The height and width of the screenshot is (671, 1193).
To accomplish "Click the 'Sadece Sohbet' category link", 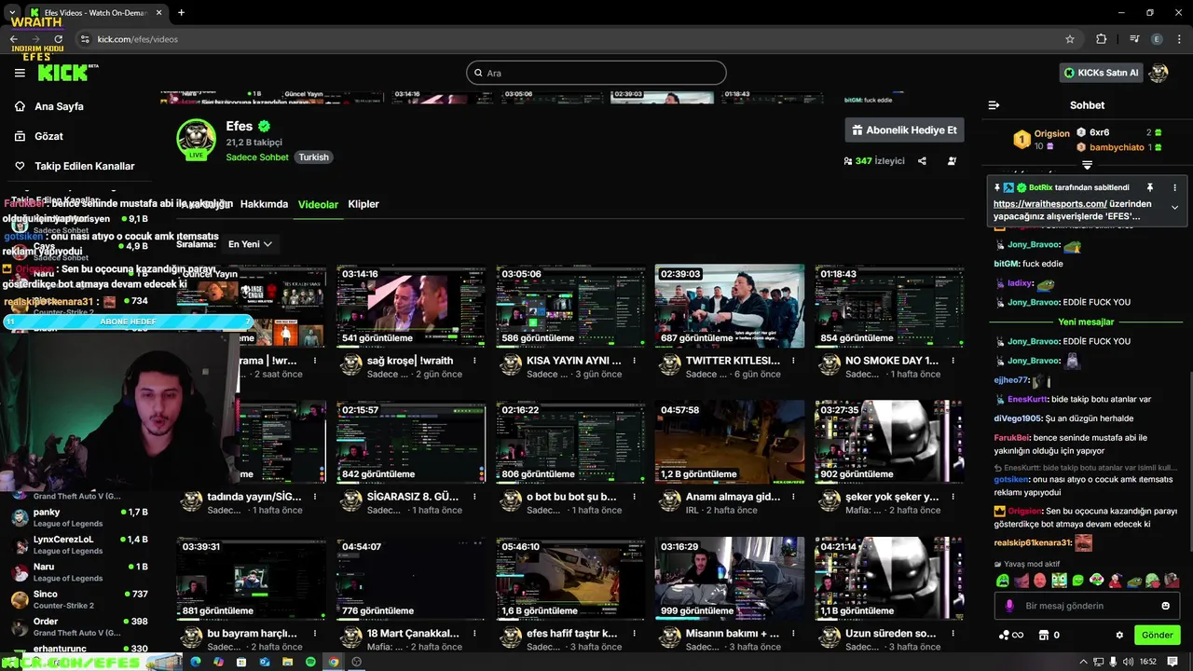I will (257, 157).
